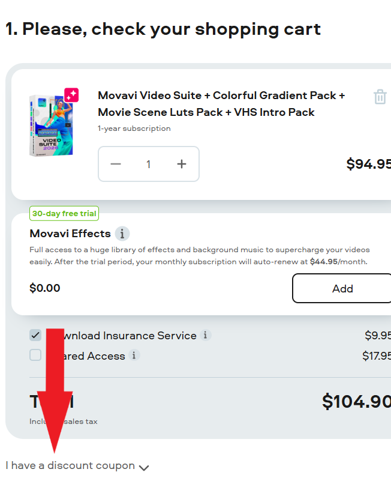Click the minus icon to decrease quantity

coord(116,163)
